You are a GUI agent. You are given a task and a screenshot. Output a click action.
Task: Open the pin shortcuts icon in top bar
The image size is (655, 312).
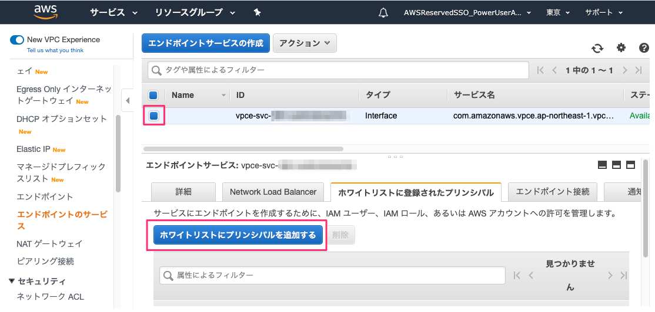(258, 12)
